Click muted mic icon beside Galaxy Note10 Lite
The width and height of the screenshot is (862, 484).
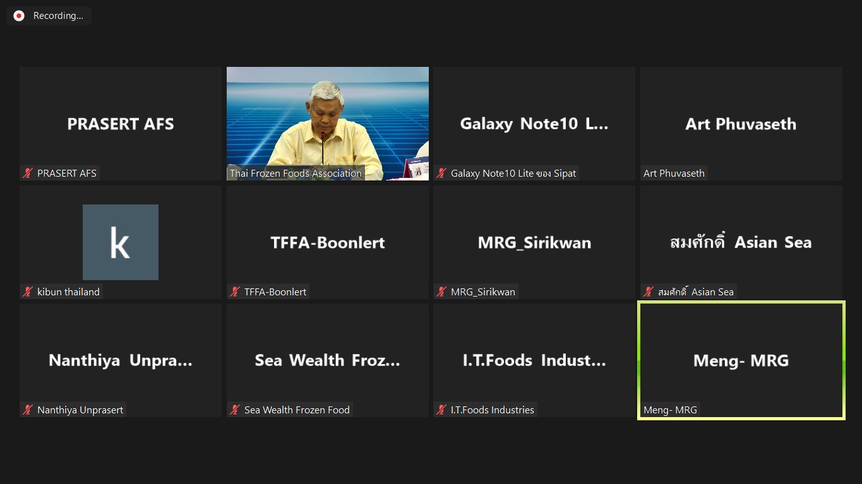[x=441, y=173]
